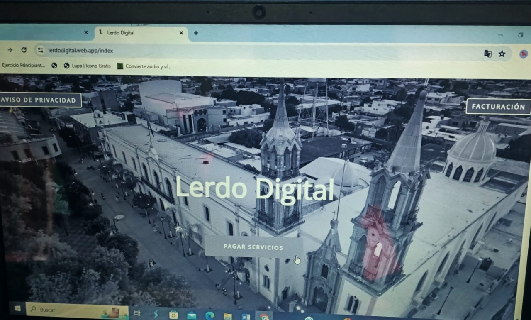
Task: Click the browser reload icon
Action: [x=24, y=50]
